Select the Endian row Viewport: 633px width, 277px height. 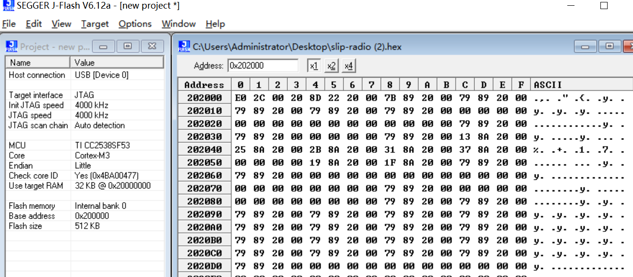click(84, 165)
